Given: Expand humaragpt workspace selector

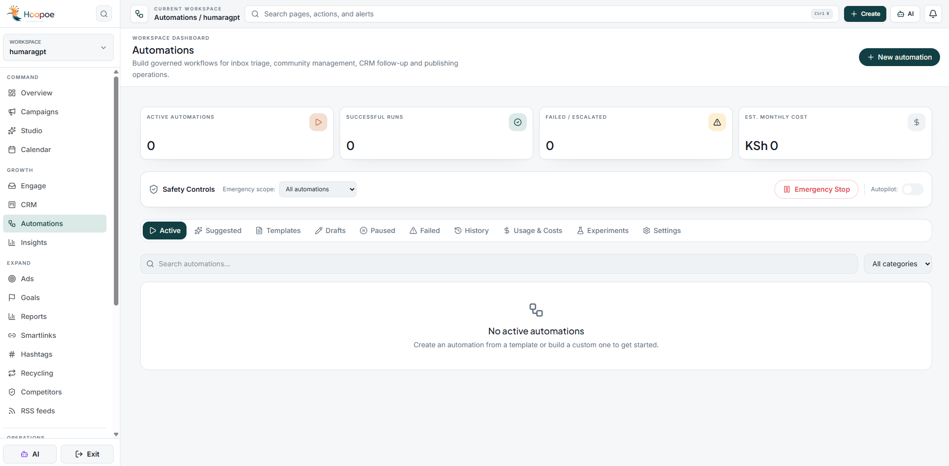Looking at the screenshot, I should click(x=58, y=47).
